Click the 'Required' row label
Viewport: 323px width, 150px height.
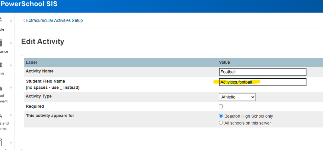(x=35, y=106)
